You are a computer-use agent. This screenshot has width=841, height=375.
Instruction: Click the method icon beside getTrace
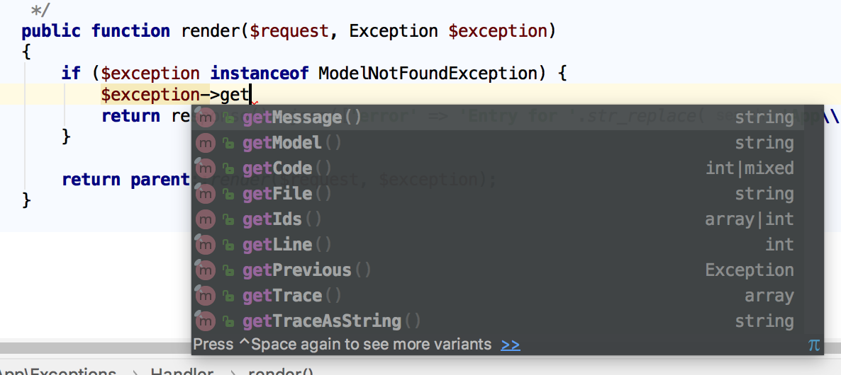tap(204, 296)
